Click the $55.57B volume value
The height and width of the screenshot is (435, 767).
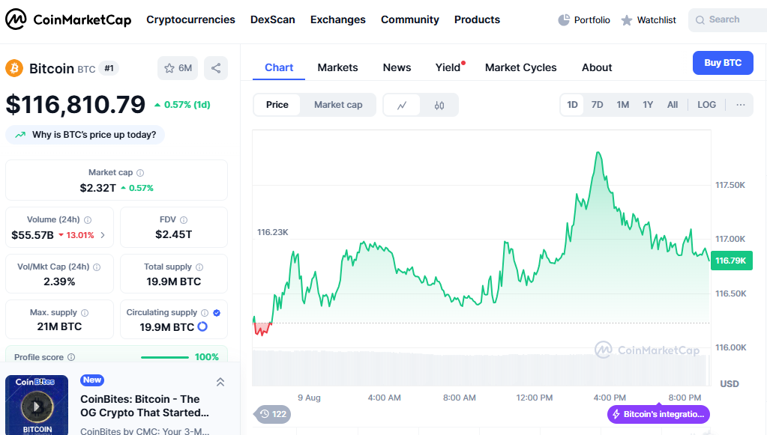(32, 235)
